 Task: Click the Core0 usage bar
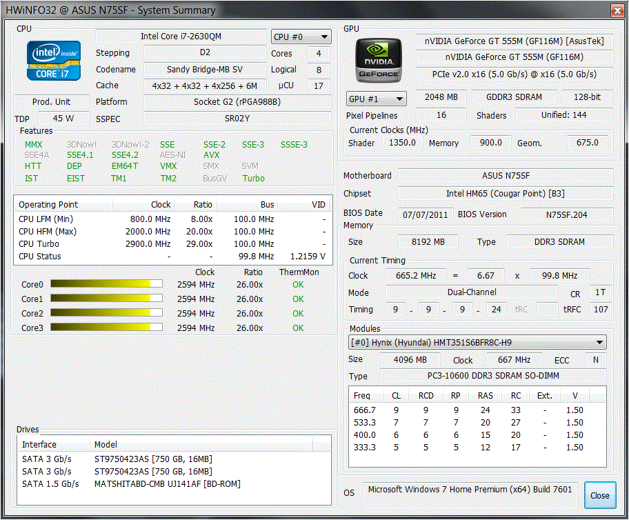click(x=106, y=284)
